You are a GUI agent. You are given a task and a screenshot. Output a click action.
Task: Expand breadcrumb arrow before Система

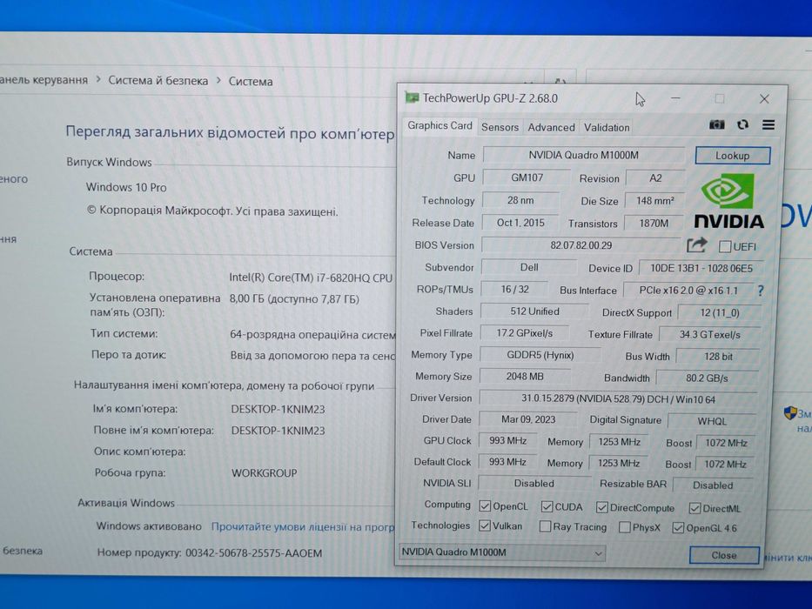click(x=218, y=81)
